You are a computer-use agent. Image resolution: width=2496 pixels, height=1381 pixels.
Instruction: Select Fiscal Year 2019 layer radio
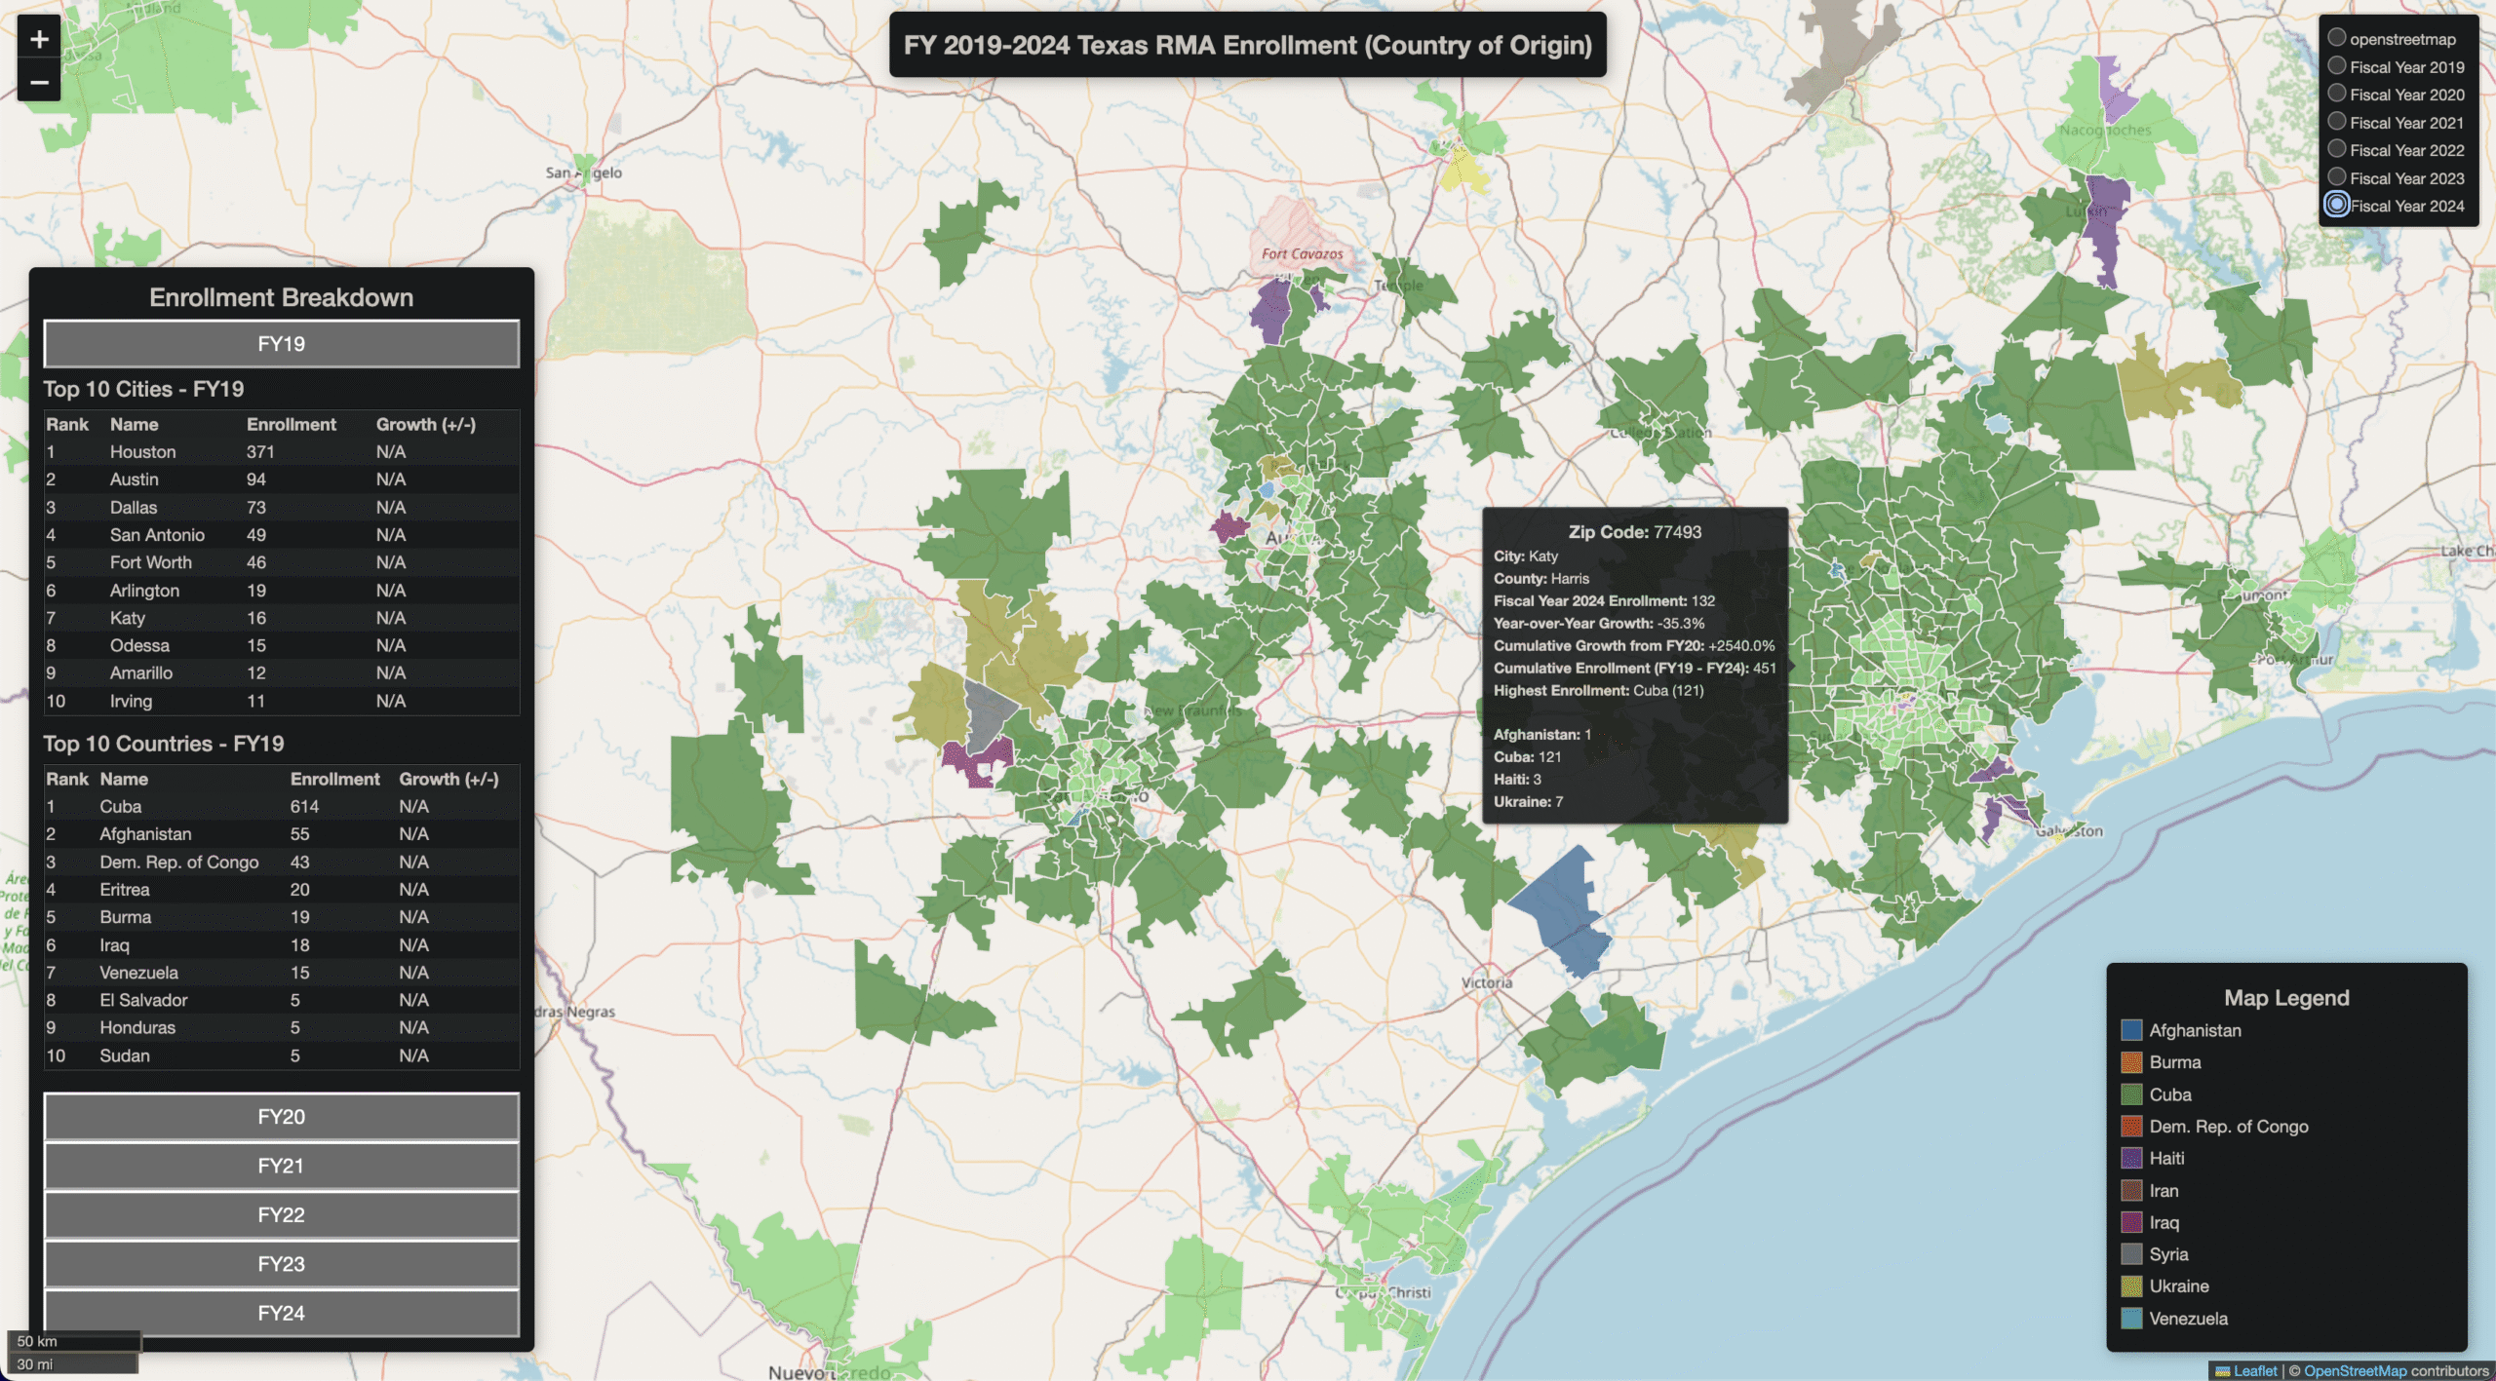(2337, 66)
